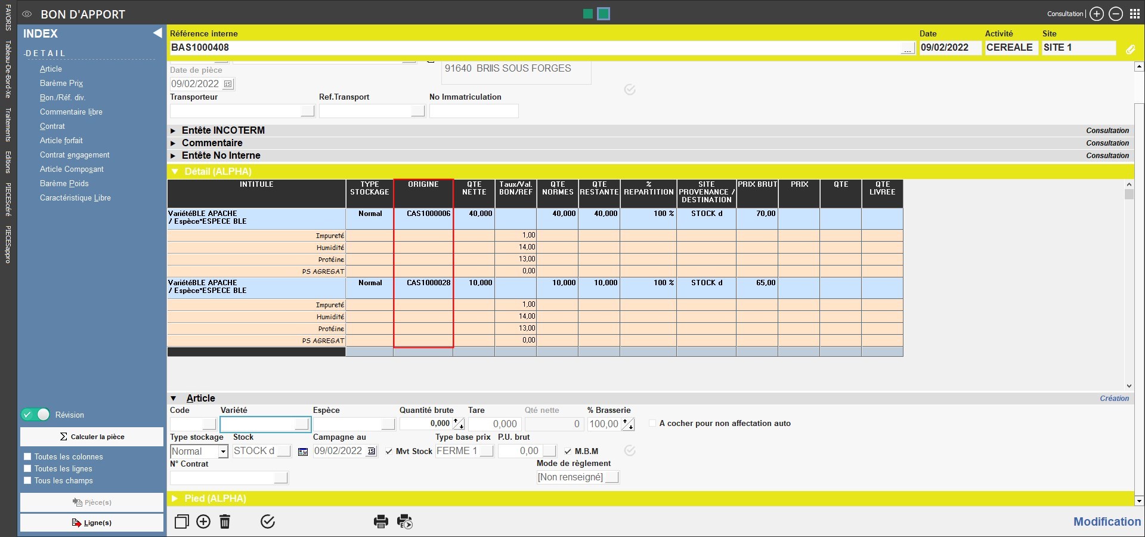The height and width of the screenshot is (537, 1145).
Task: Open Barème Prix in the index
Action: [x=61, y=84]
